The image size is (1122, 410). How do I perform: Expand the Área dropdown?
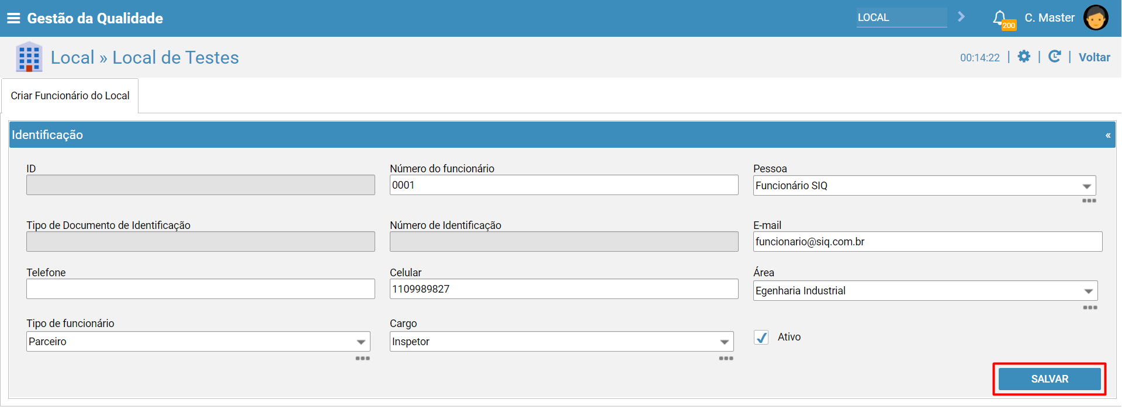coord(1088,291)
